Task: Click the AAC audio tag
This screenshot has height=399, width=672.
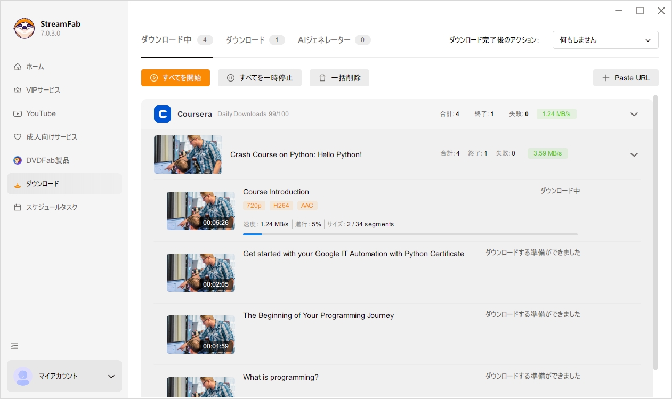Action: tap(307, 206)
